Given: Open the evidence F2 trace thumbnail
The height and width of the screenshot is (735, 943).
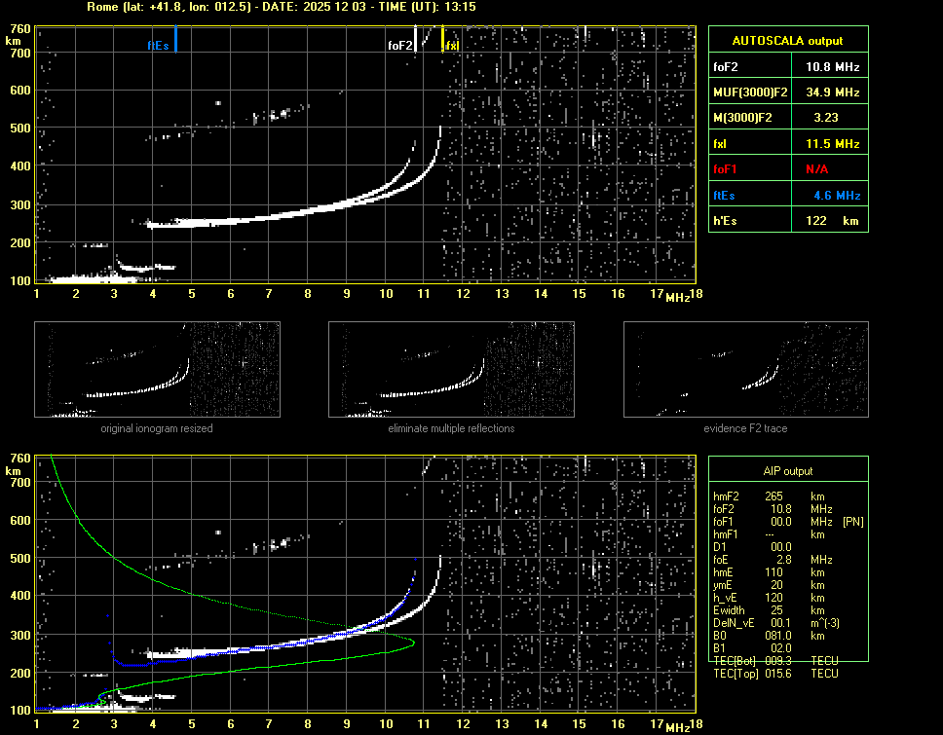Looking at the screenshot, I should click(x=745, y=370).
